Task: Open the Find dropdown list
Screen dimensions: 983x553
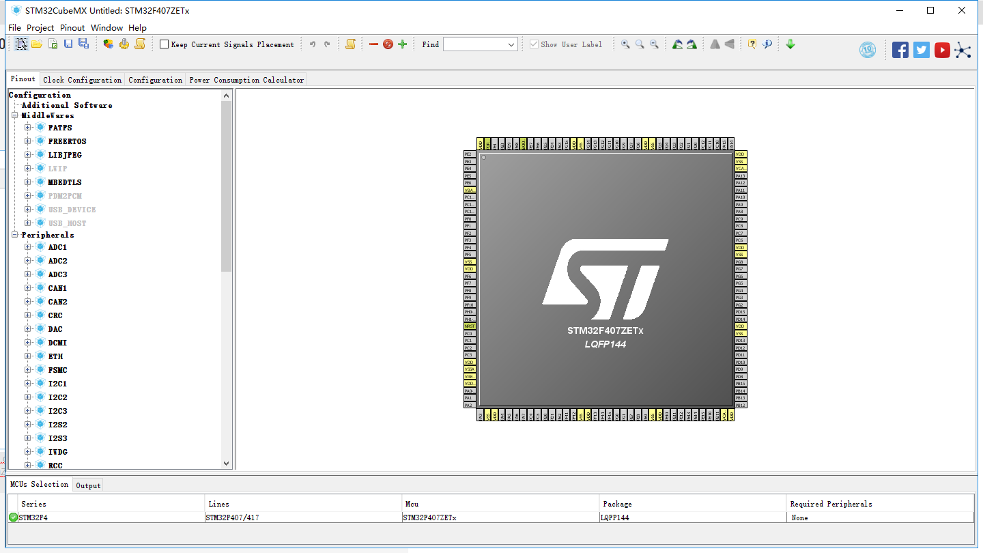Action: pos(511,44)
